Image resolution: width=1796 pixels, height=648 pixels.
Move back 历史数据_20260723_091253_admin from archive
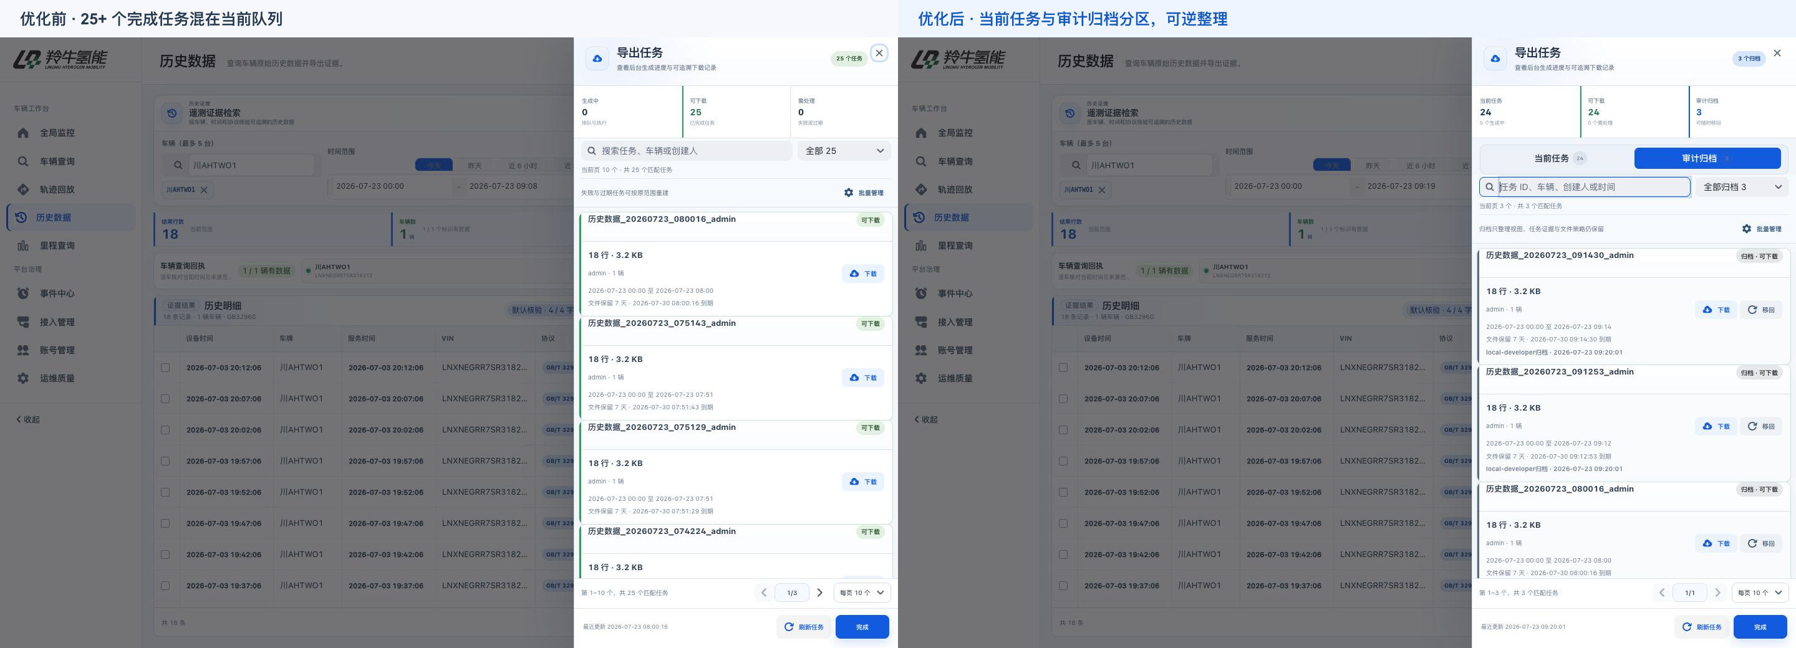click(1761, 426)
